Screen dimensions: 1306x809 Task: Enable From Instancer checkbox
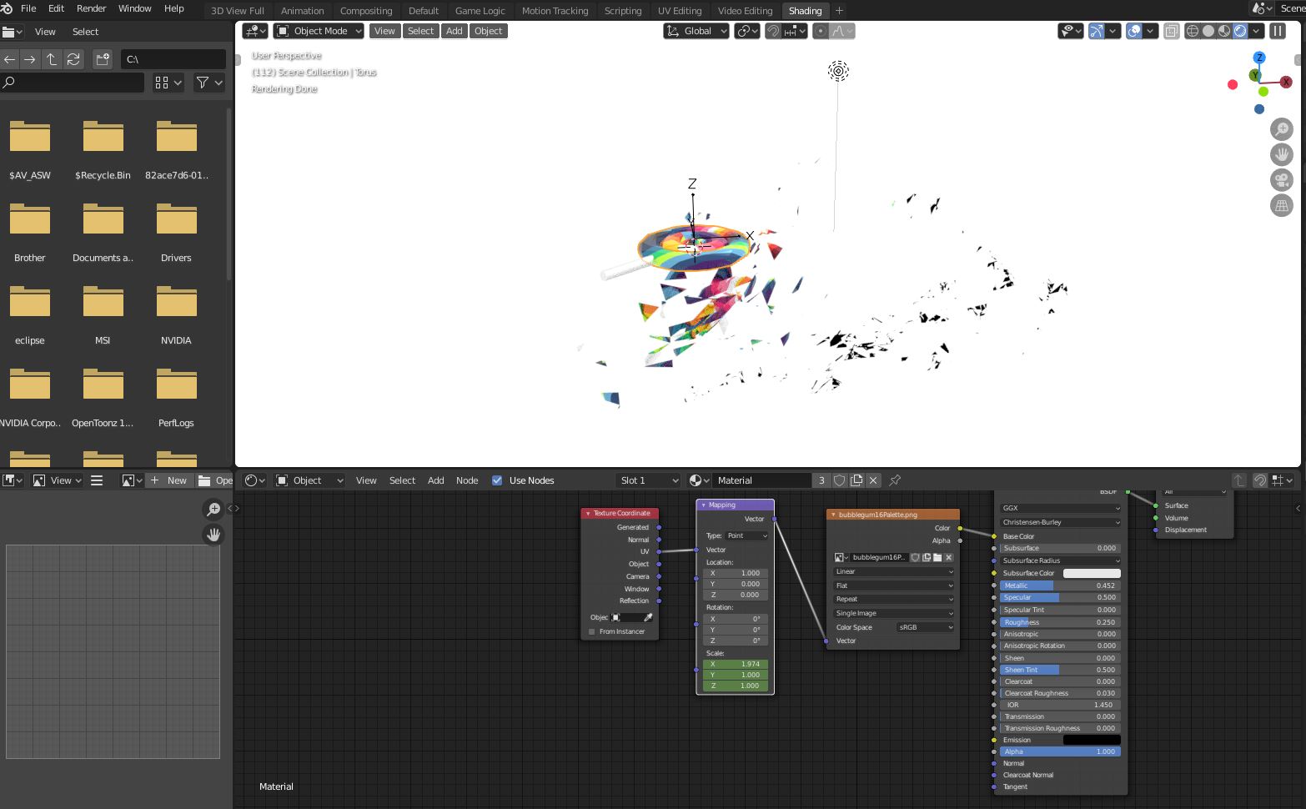click(x=592, y=631)
